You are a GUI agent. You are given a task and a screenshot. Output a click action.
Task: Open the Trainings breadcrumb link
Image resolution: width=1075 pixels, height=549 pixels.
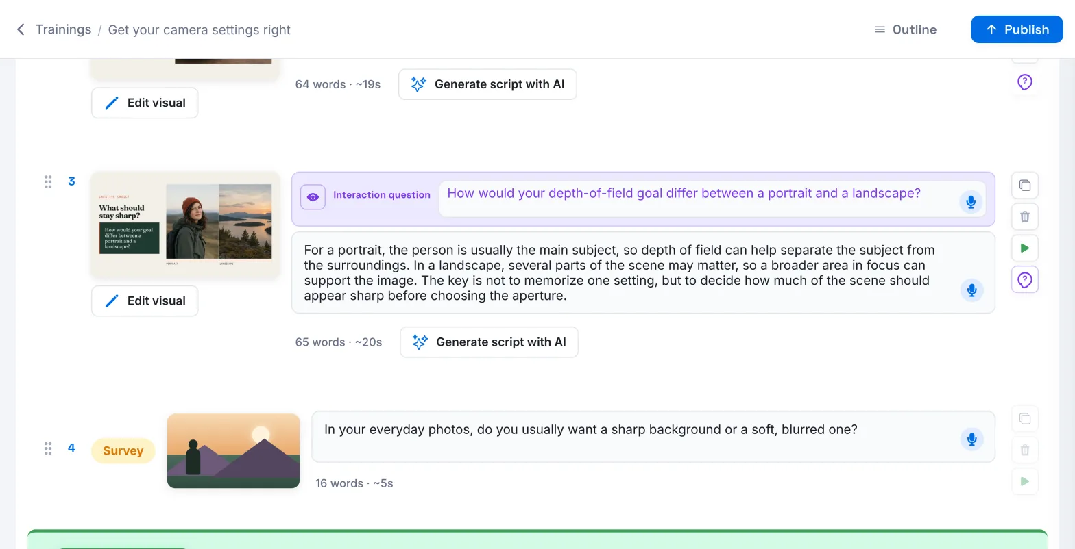(x=63, y=29)
